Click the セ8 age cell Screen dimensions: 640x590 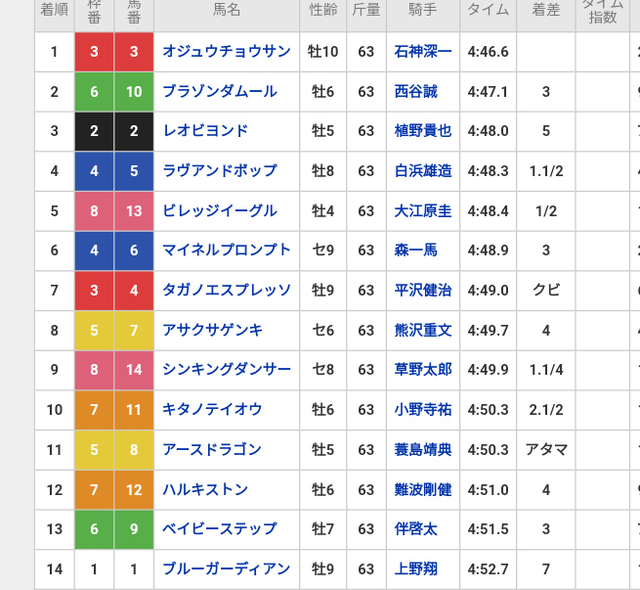[322, 370]
